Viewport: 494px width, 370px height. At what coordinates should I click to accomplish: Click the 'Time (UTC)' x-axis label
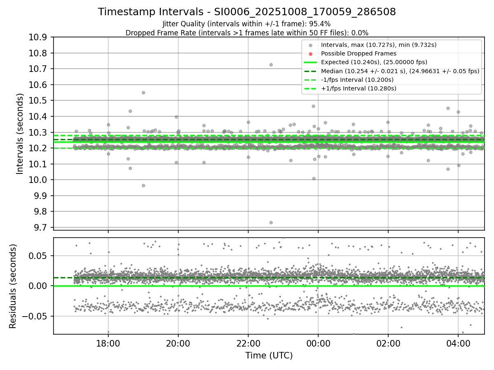[x=269, y=356]
